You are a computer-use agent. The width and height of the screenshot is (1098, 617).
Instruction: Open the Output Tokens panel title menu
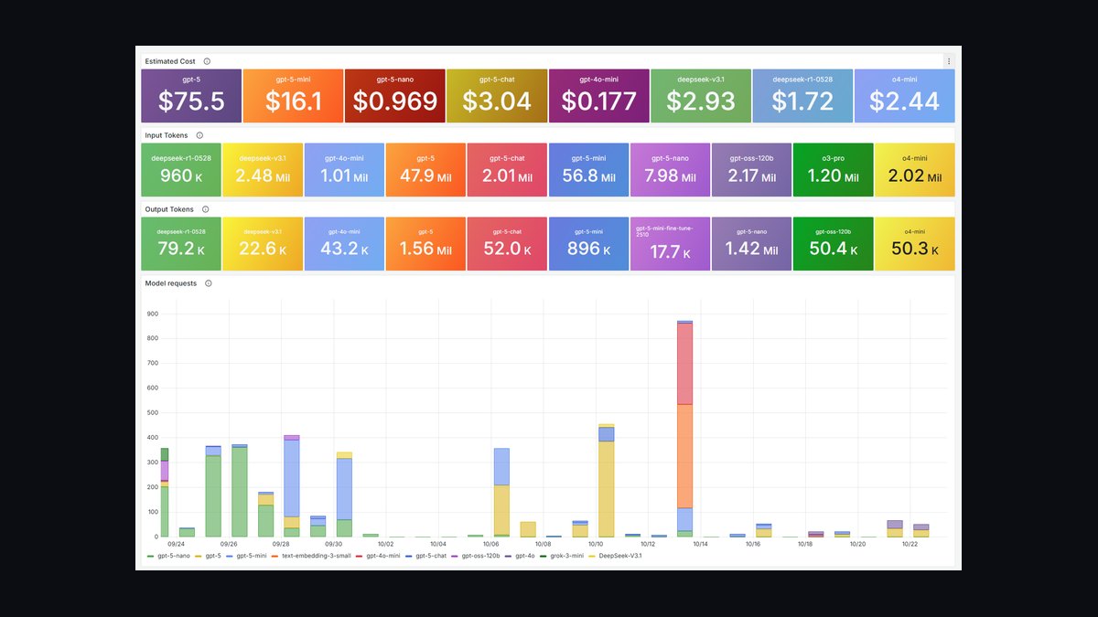(x=169, y=209)
